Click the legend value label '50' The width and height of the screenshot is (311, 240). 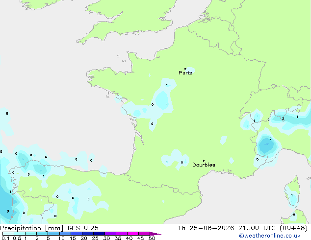pyautogui.click(x=152, y=238)
